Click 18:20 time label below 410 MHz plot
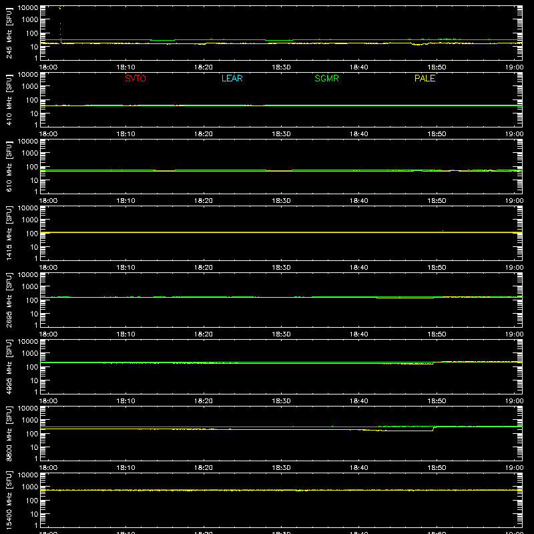The width and height of the screenshot is (534, 534). (x=204, y=134)
